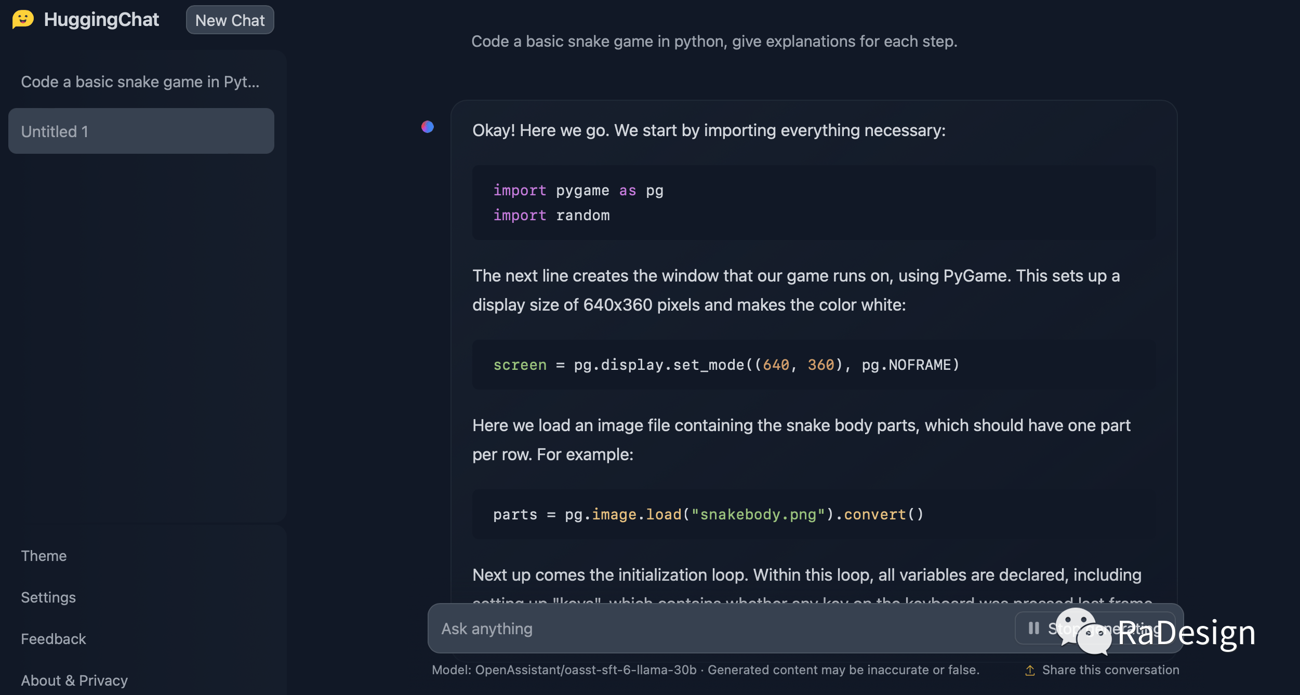1300x695 pixels.
Task: Open the Feedback option
Action: click(54, 639)
